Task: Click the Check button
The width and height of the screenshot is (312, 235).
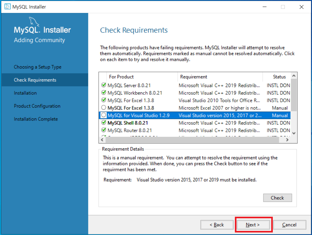Action: [277, 198]
